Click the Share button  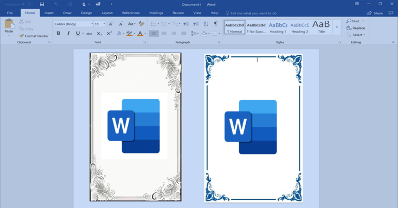(375, 13)
